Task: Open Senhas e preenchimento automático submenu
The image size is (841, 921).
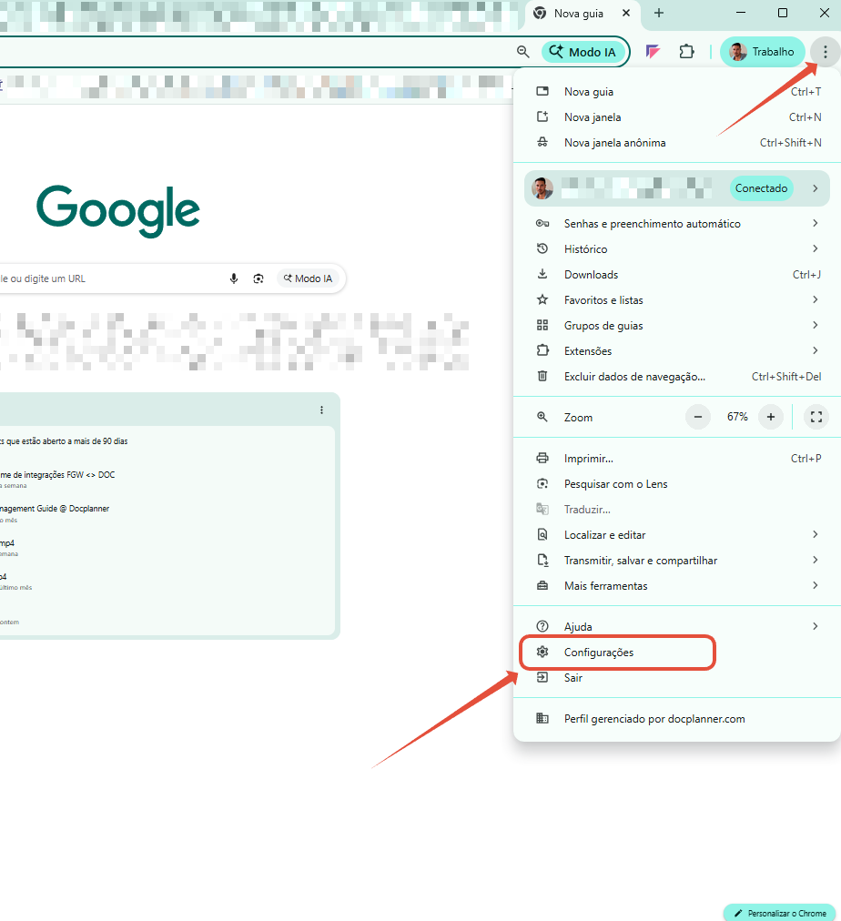Action: point(676,223)
